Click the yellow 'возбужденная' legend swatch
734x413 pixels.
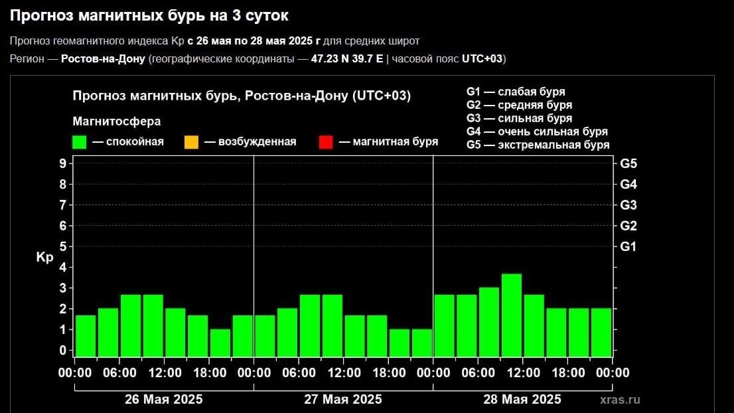pyautogui.click(x=191, y=142)
